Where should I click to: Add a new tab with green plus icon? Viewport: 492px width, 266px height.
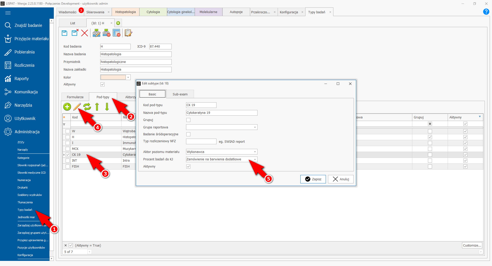coord(118,23)
